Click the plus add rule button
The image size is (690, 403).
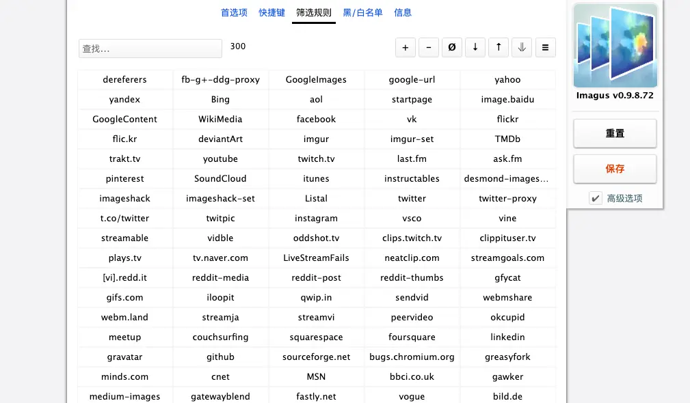[406, 47]
